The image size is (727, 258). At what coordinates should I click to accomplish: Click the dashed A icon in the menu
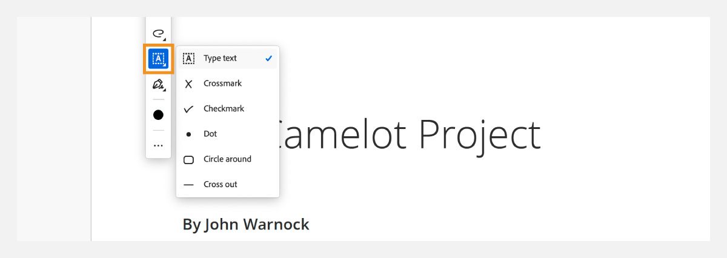pyautogui.click(x=188, y=59)
